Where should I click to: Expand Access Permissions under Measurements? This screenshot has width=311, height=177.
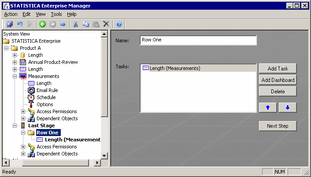tap(23, 111)
